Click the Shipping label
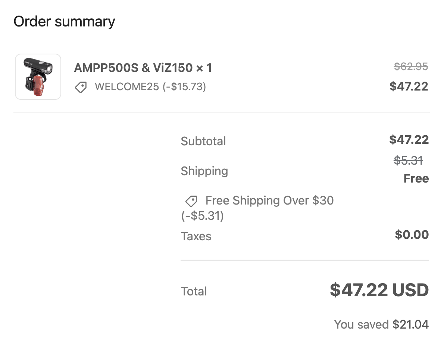 pyautogui.click(x=204, y=171)
